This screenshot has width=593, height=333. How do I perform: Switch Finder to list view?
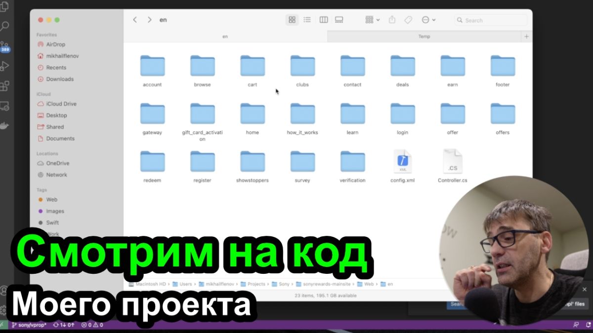(x=307, y=20)
